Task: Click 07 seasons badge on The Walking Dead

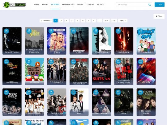Action: tap(73, 61)
